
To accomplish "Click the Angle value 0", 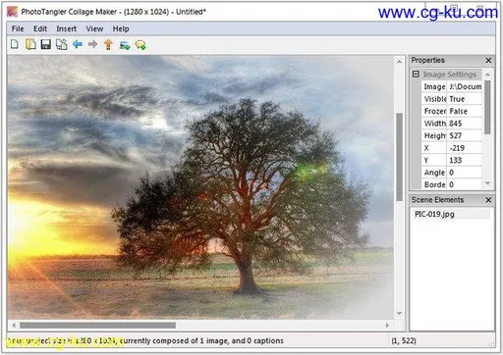I will (x=465, y=173).
